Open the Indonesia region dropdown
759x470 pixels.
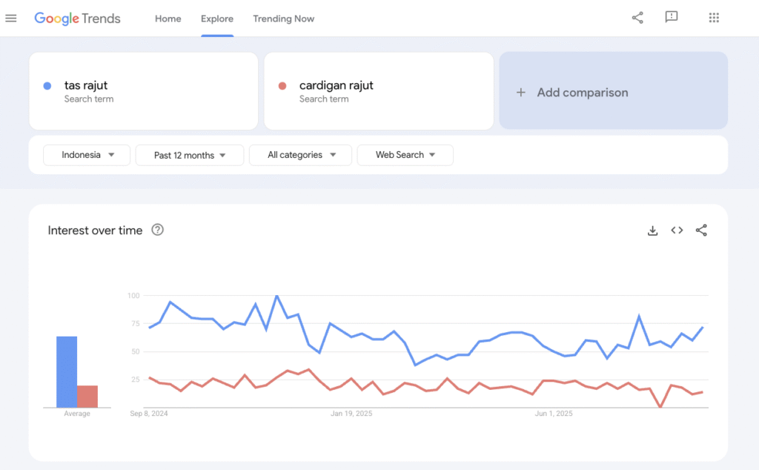click(x=86, y=155)
